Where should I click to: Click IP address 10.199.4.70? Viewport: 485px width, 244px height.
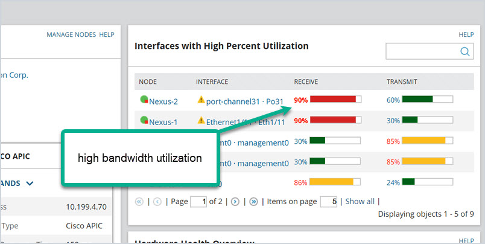tap(86, 207)
